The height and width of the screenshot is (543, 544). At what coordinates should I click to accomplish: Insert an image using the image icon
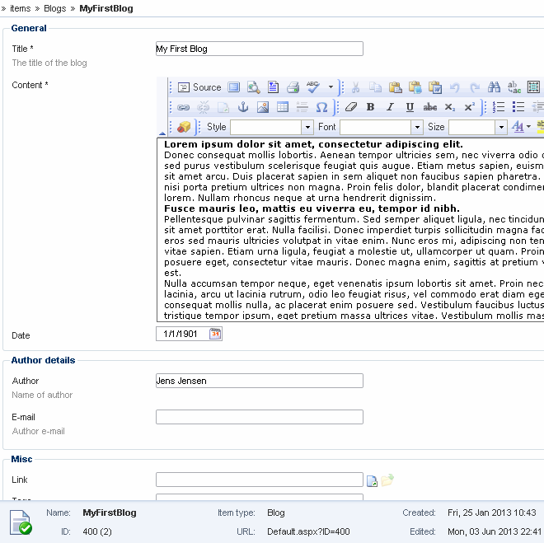[263, 107]
